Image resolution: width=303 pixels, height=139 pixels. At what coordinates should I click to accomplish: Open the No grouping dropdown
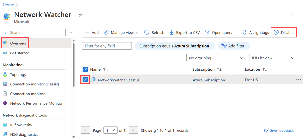point(216,58)
